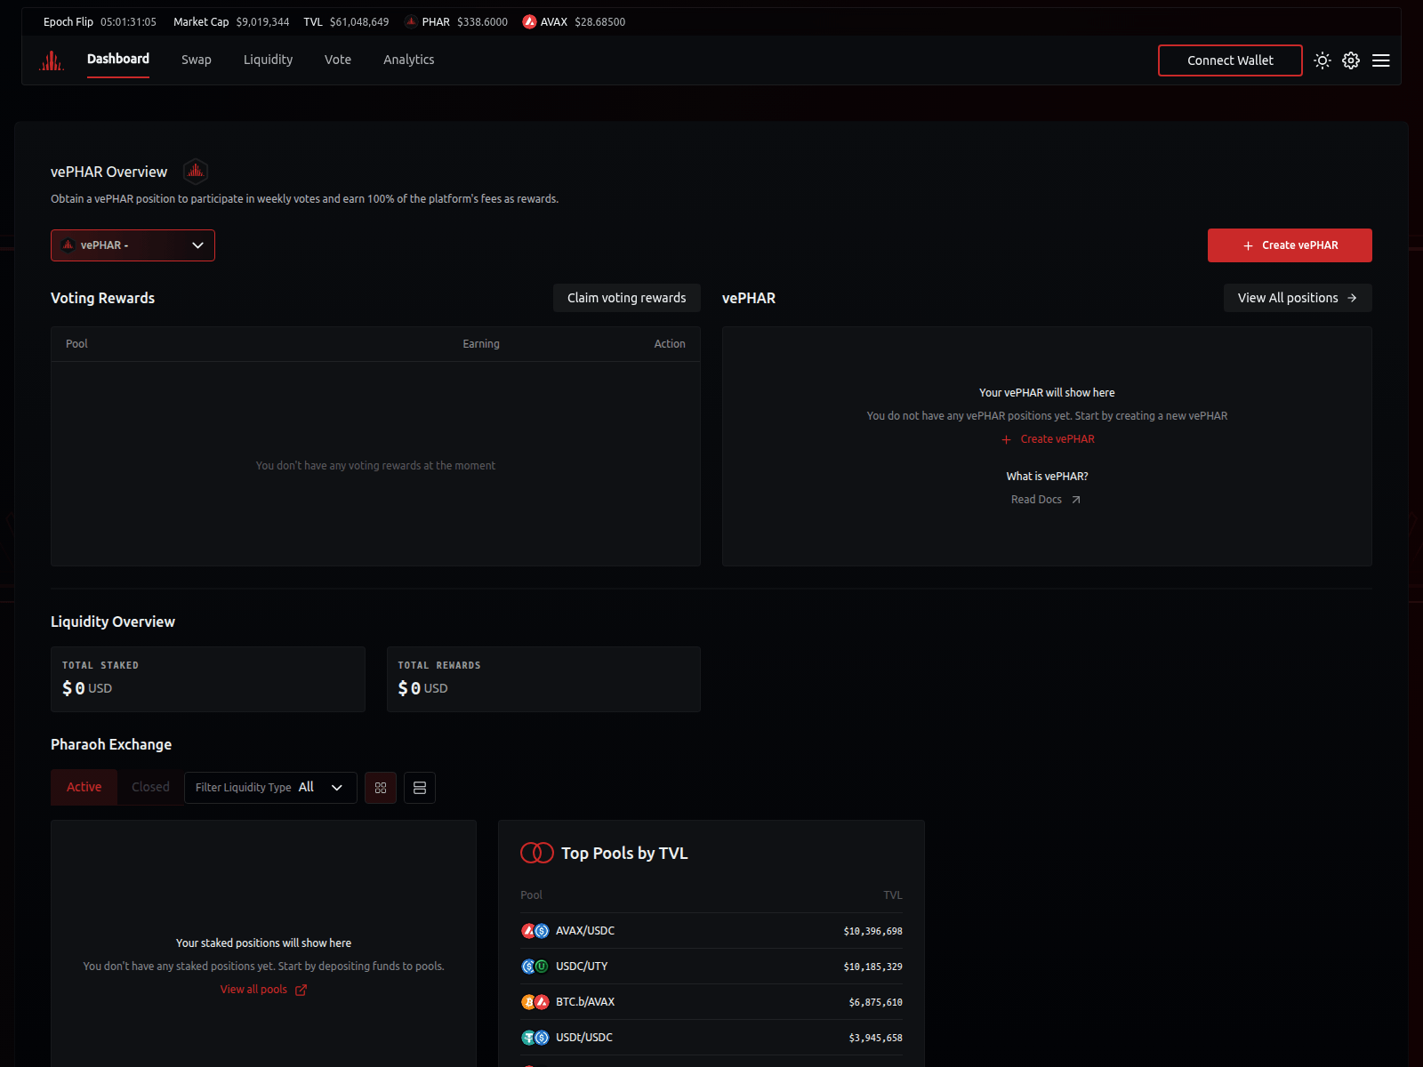Screen dimensions: 1423x1067
Task: Switch to grid view layout icon
Action: pos(381,788)
